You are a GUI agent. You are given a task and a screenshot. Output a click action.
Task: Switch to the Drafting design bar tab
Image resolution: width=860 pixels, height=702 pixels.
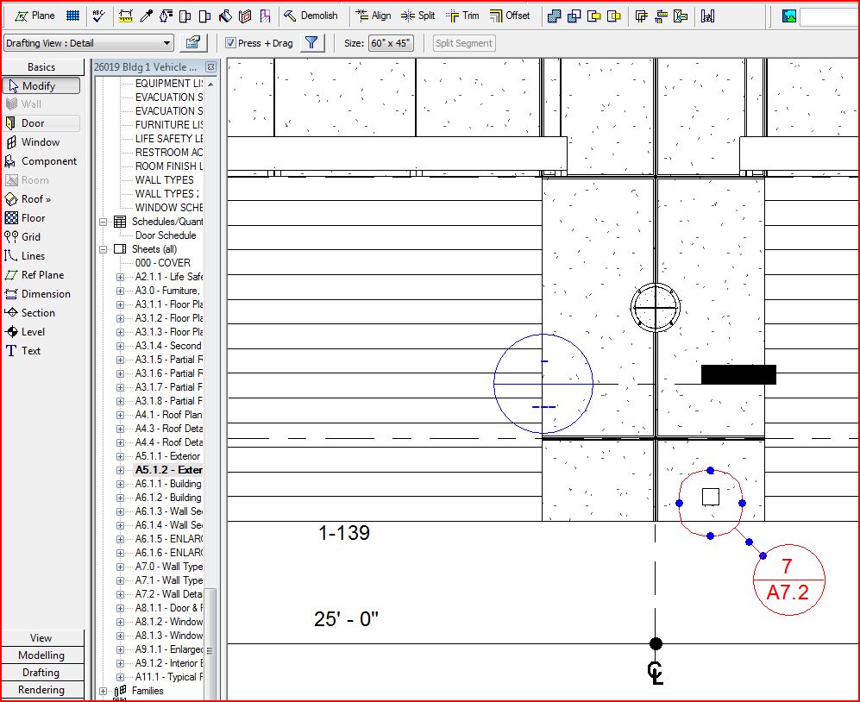[41, 673]
